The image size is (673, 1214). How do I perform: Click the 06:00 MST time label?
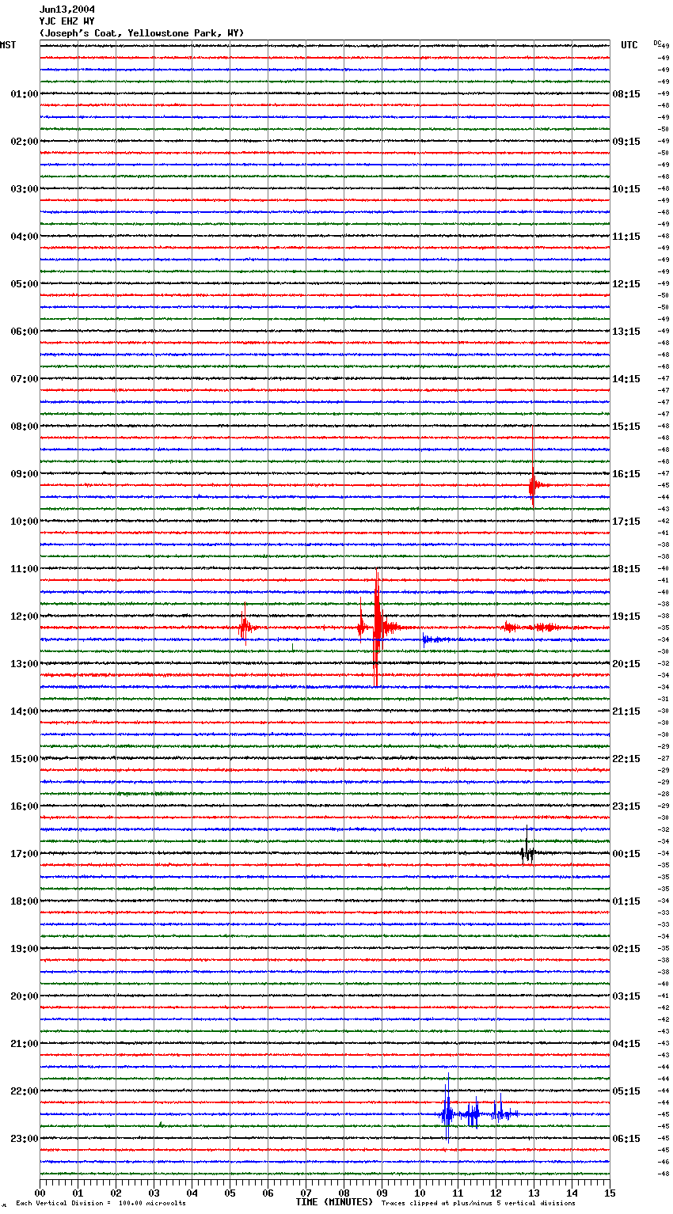tap(25, 332)
